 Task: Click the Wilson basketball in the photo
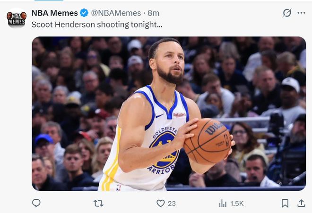[208, 141]
